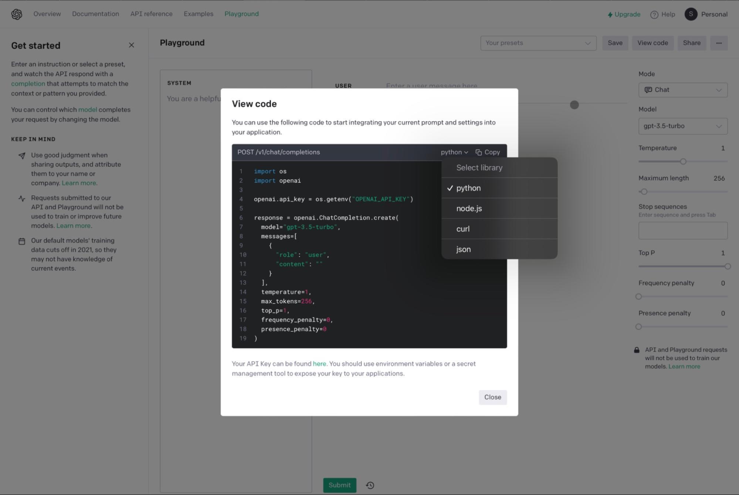Open the API reference tab
The width and height of the screenshot is (739, 495).
coord(151,14)
